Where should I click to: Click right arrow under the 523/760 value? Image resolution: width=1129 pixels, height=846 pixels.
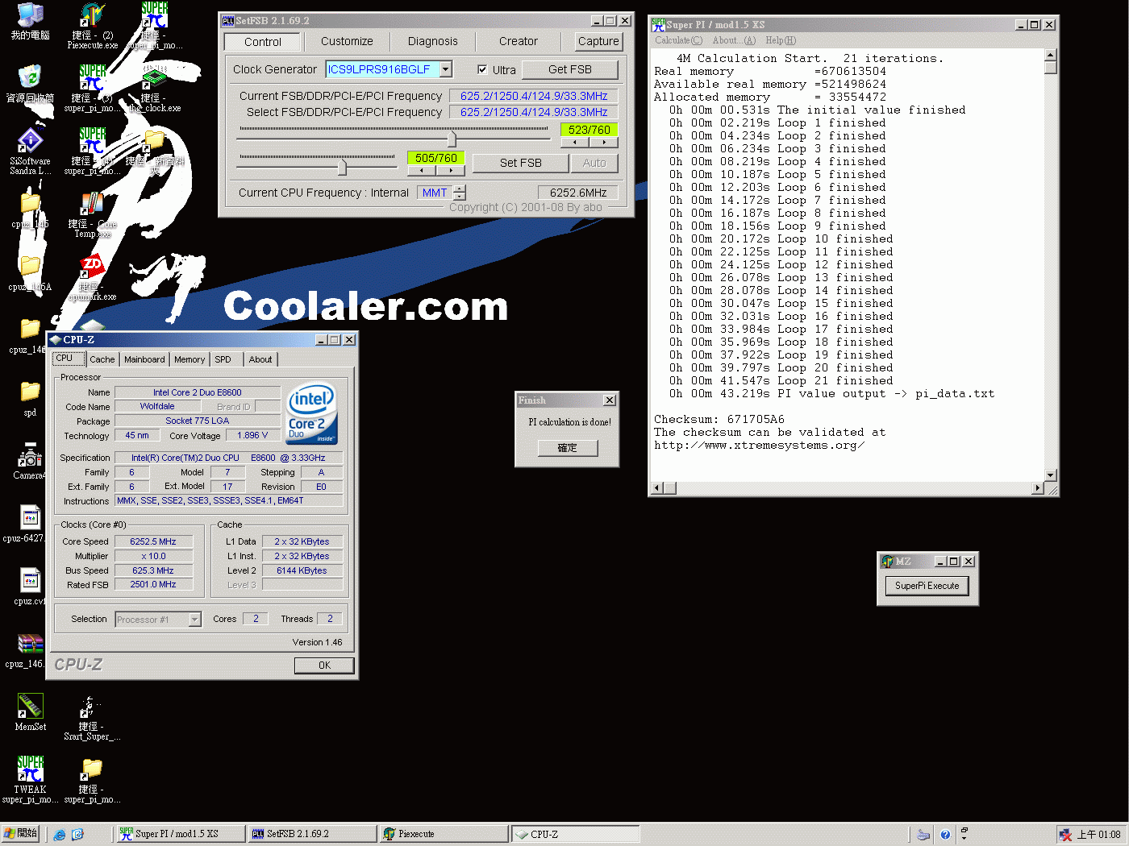click(603, 143)
